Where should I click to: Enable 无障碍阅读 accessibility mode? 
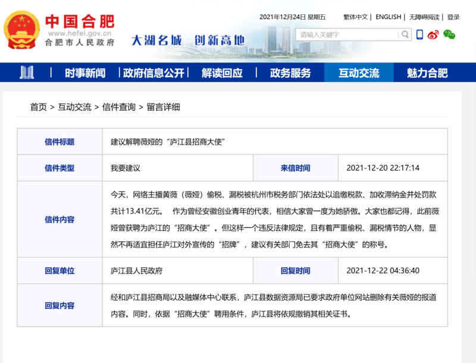pos(424,17)
